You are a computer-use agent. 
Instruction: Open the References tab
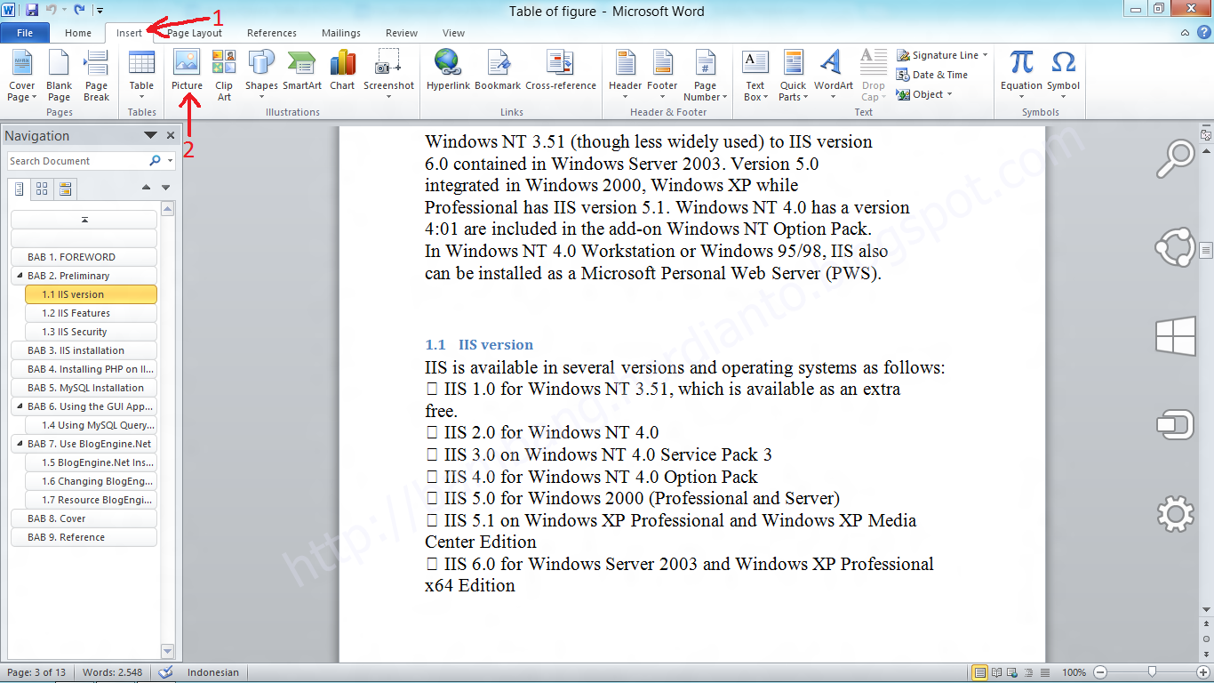click(x=272, y=33)
